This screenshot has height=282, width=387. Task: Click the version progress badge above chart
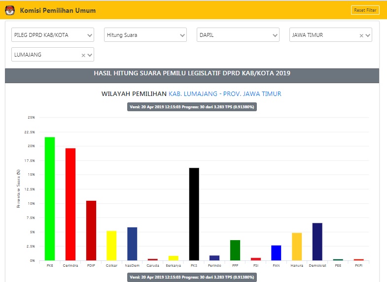[192, 107]
